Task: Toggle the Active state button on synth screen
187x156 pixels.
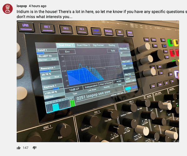Action: click(119, 81)
